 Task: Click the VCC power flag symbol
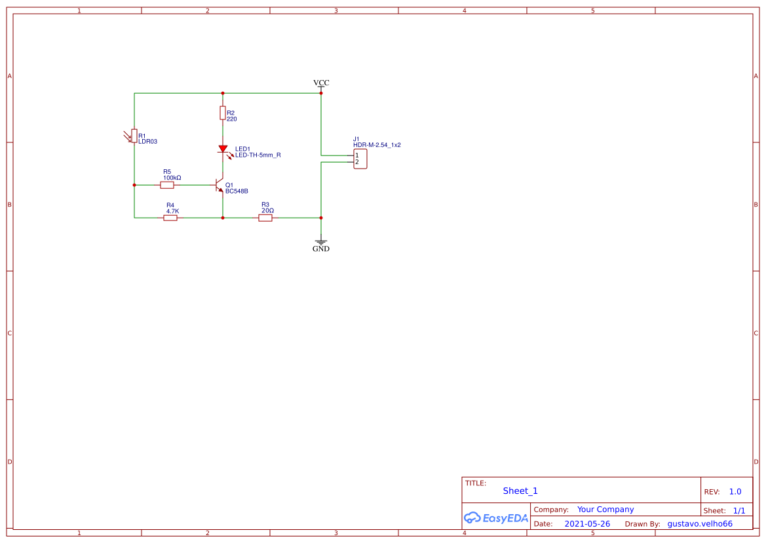coord(320,87)
